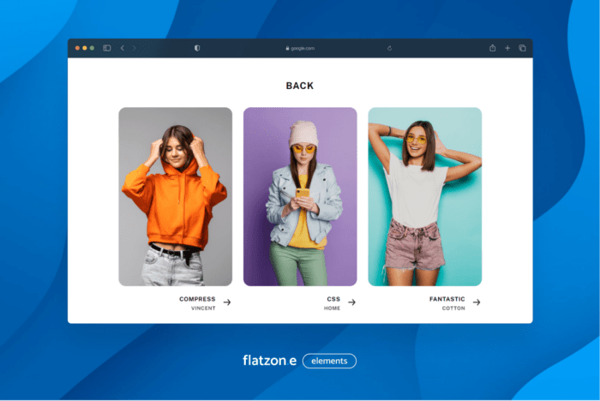Image resolution: width=600 pixels, height=401 pixels.
Task: Click the browser forward chevron
Action: 134,48
